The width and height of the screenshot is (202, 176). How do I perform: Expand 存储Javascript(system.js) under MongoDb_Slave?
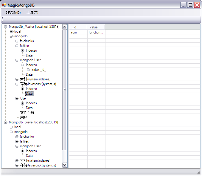click(17, 166)
